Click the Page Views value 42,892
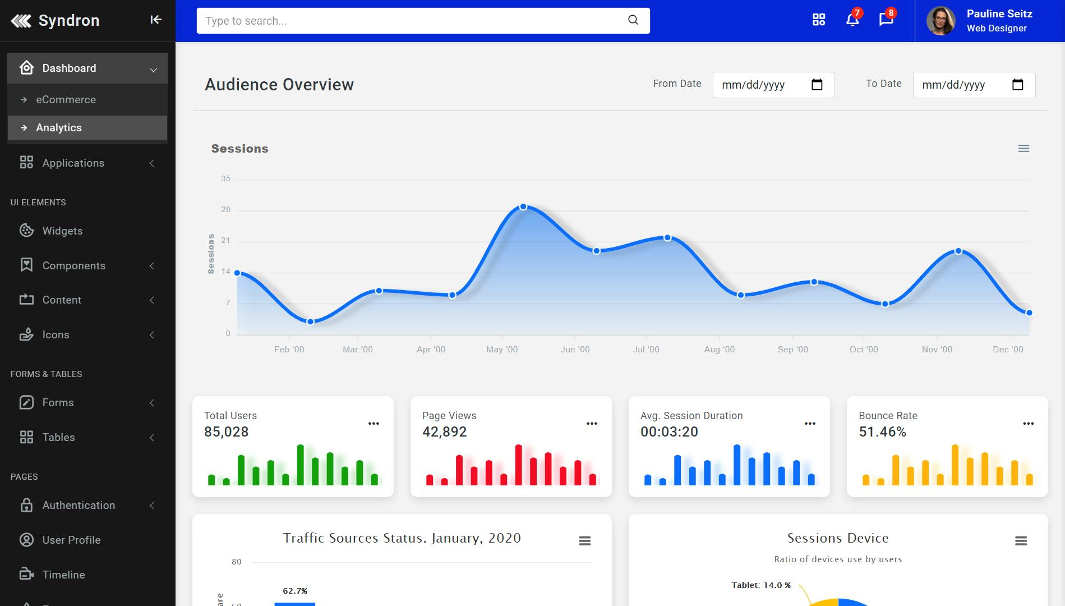 point(444,432)
